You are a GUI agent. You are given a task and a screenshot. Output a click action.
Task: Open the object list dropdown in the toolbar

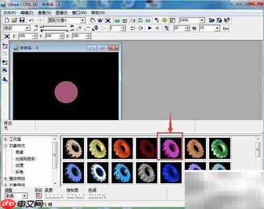[82, 21]
